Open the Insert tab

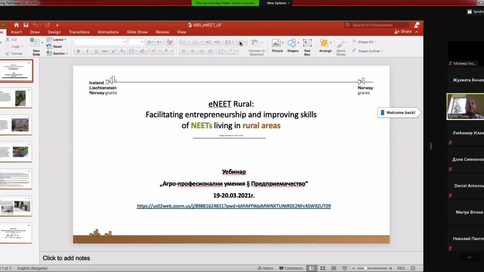point(17,32)
